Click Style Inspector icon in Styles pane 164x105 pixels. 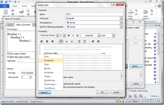(135, 96)
